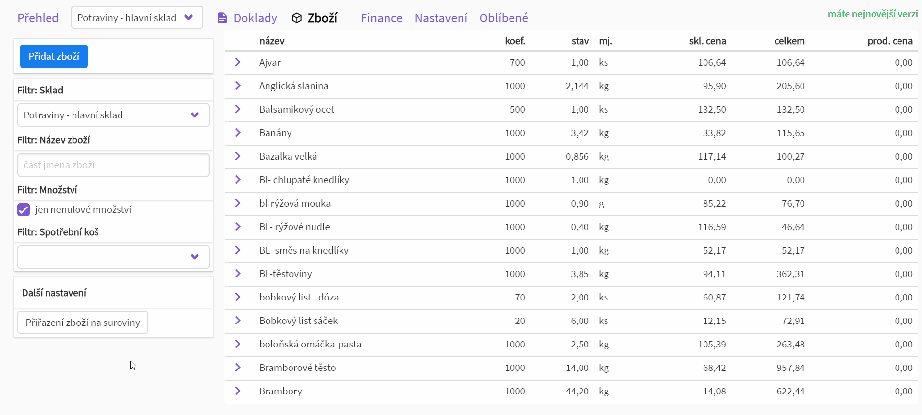Open the Spotřební koš filter dropdown
The height and width of the screenshot is (415, 922).
113,257
